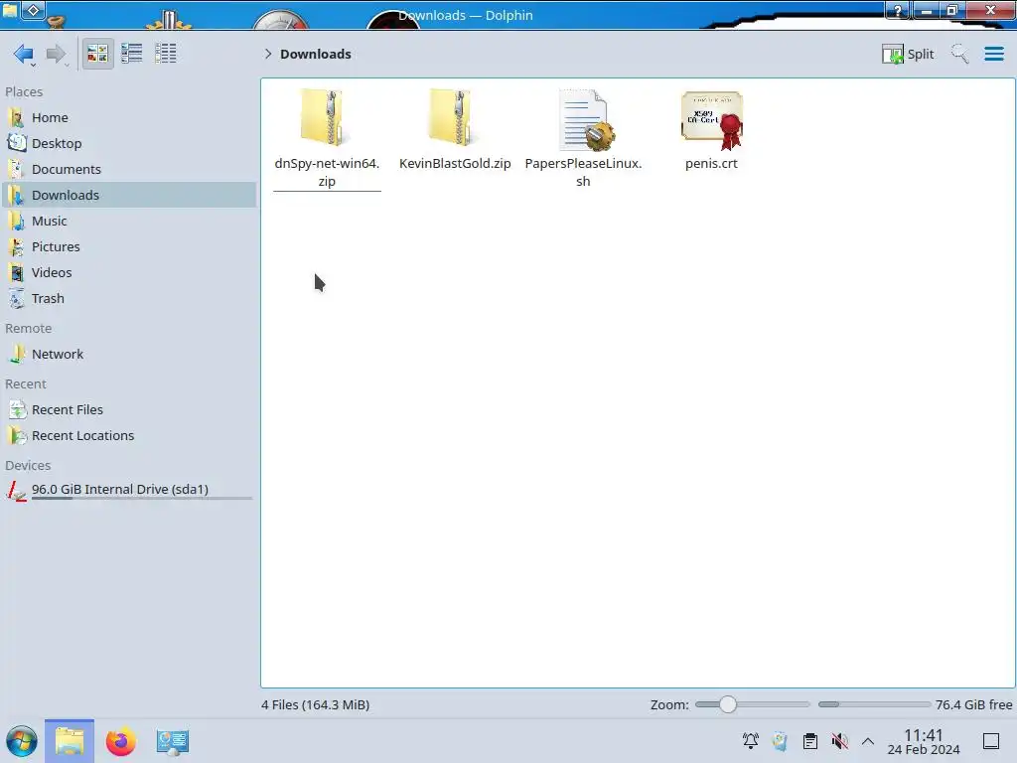Viewport: 1017px width, 763px height.
Task: Click show desktop button in taskbar
Action: pos(991,741)
